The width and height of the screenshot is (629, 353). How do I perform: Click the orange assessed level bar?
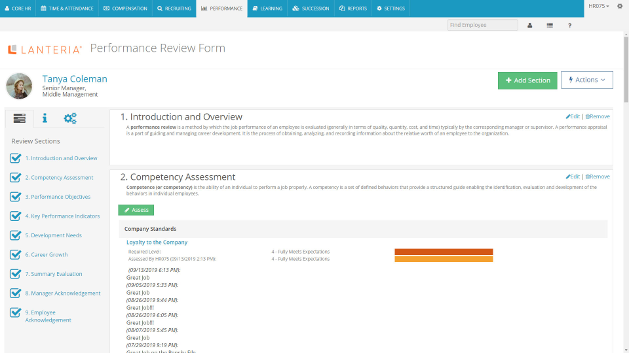(444, 260)
